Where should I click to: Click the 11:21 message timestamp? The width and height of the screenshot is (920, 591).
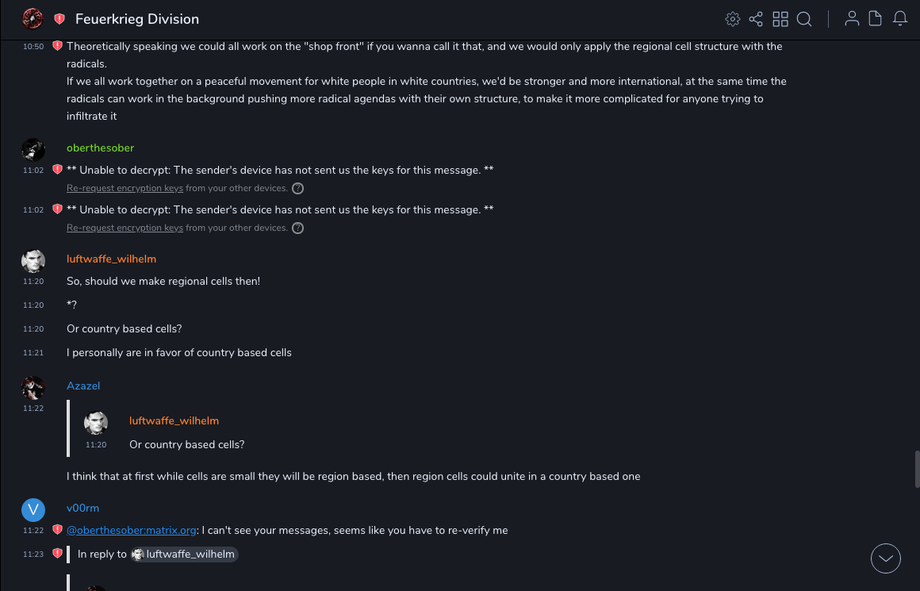[x=33, y=353]
